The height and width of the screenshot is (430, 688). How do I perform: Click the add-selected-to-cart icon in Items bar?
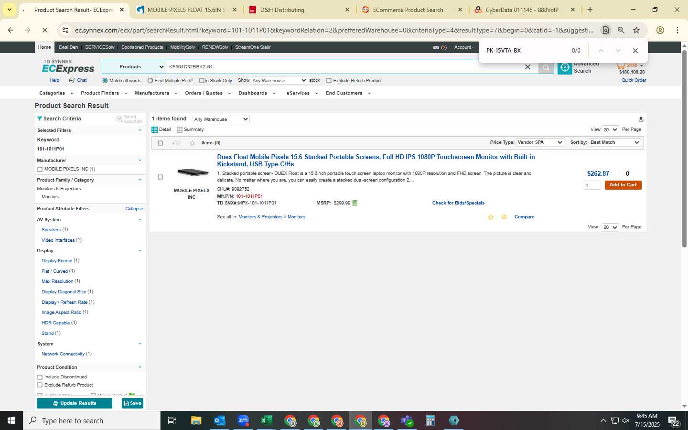pos(176,143)
